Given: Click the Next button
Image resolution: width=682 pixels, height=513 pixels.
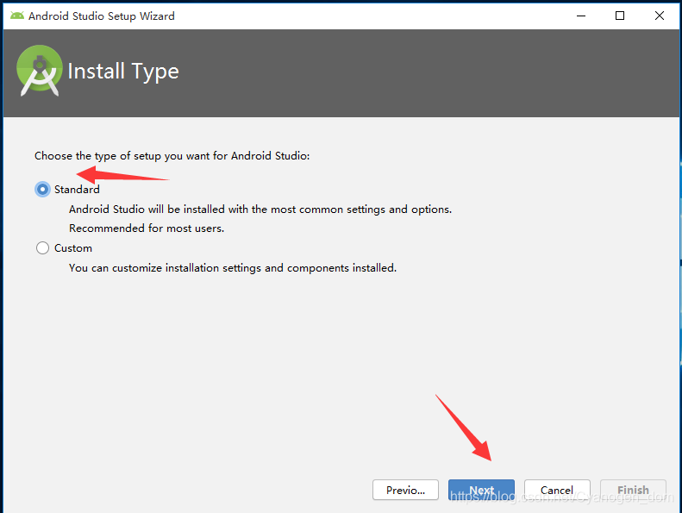Looking at the screenshot, I should pyautogui.click(x=481, y=490).
